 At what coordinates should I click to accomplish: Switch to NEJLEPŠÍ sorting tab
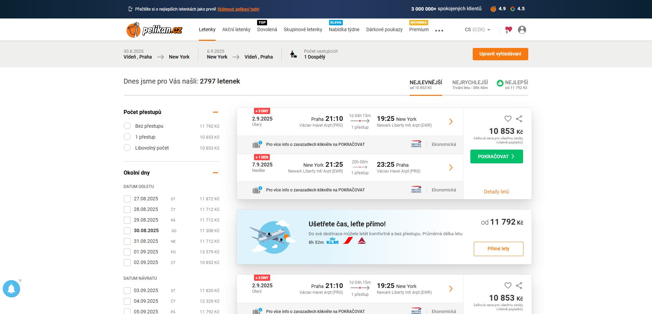(x=512, y=85)
